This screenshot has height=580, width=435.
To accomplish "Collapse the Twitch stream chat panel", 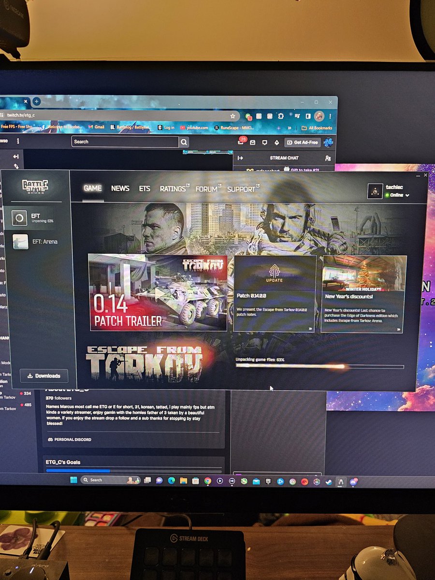I will [240, 158].
